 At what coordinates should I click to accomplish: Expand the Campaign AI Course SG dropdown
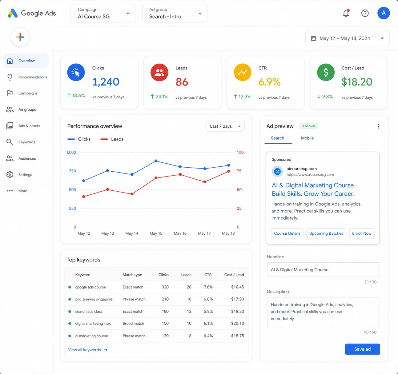(103, 13)
